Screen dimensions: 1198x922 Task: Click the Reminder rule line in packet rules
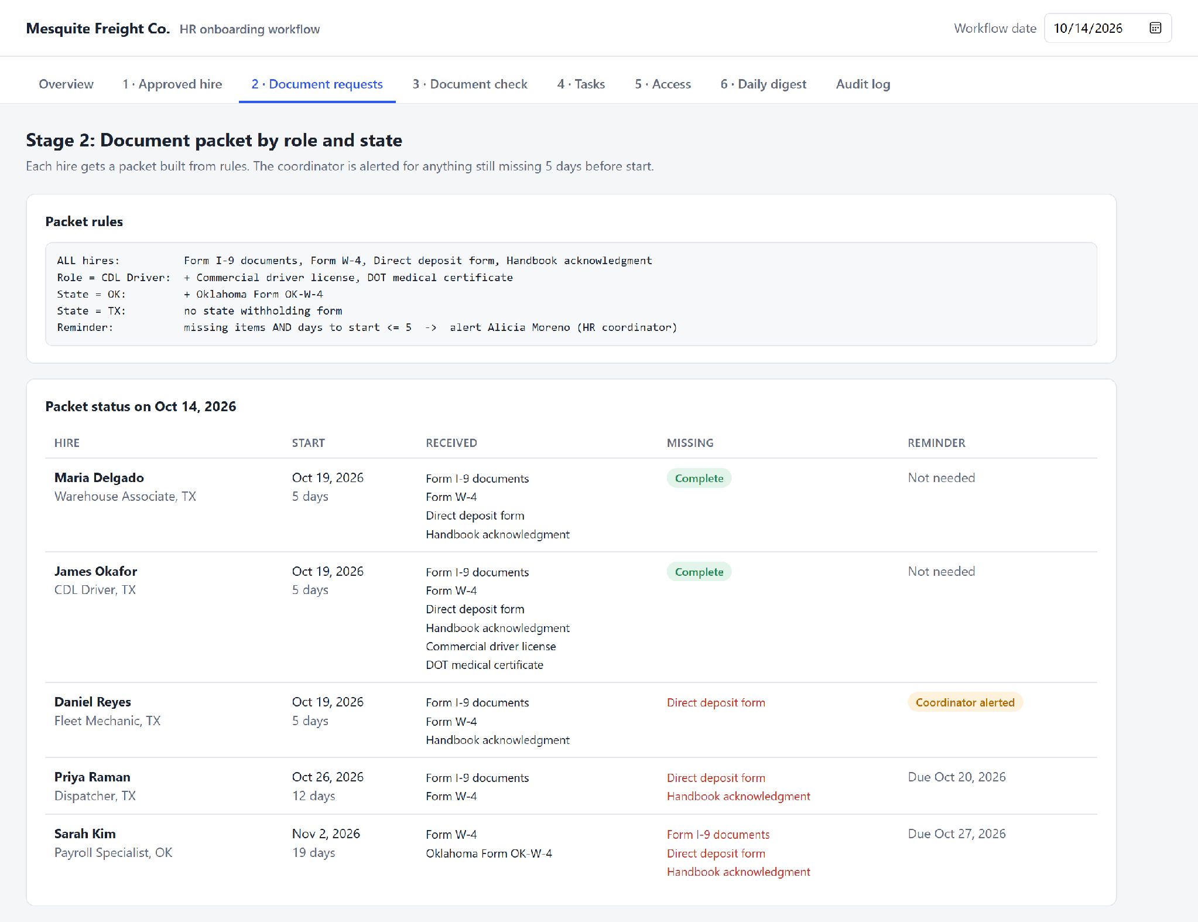pos(367,327)
